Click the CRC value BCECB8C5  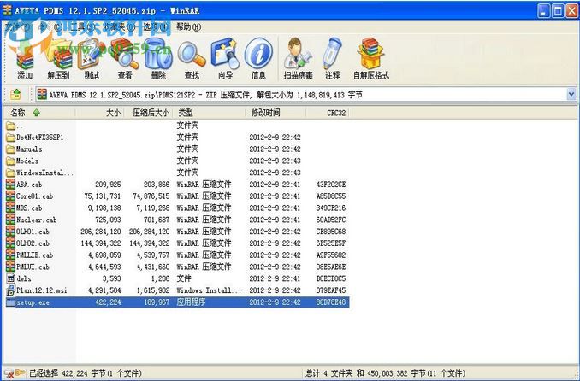(331, 278)
